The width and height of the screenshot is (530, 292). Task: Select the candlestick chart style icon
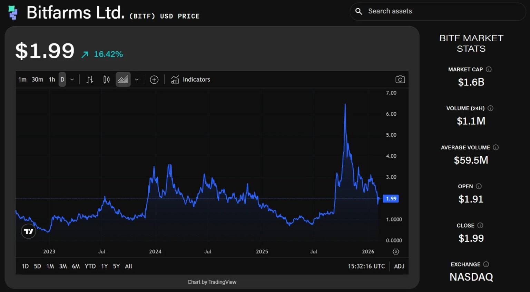(106, 80)
